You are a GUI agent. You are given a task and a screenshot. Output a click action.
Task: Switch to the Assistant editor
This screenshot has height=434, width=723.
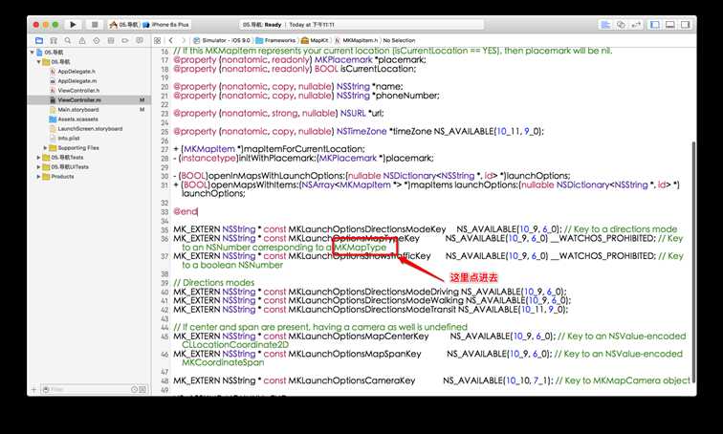point(621,25)
